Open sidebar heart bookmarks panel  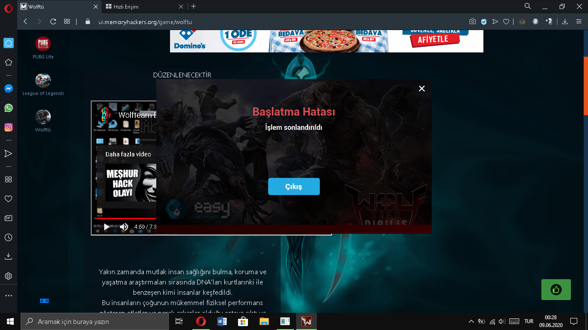click(x=8, y=199)
